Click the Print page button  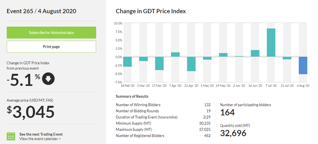pyautogui.click(x=51, y=47)
